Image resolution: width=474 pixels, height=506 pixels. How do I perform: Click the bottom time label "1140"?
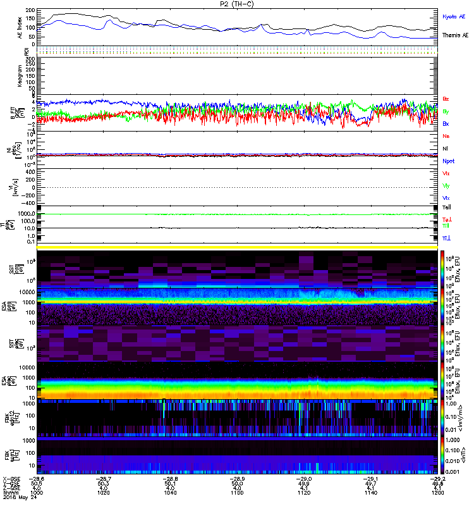tap(371, 493)
